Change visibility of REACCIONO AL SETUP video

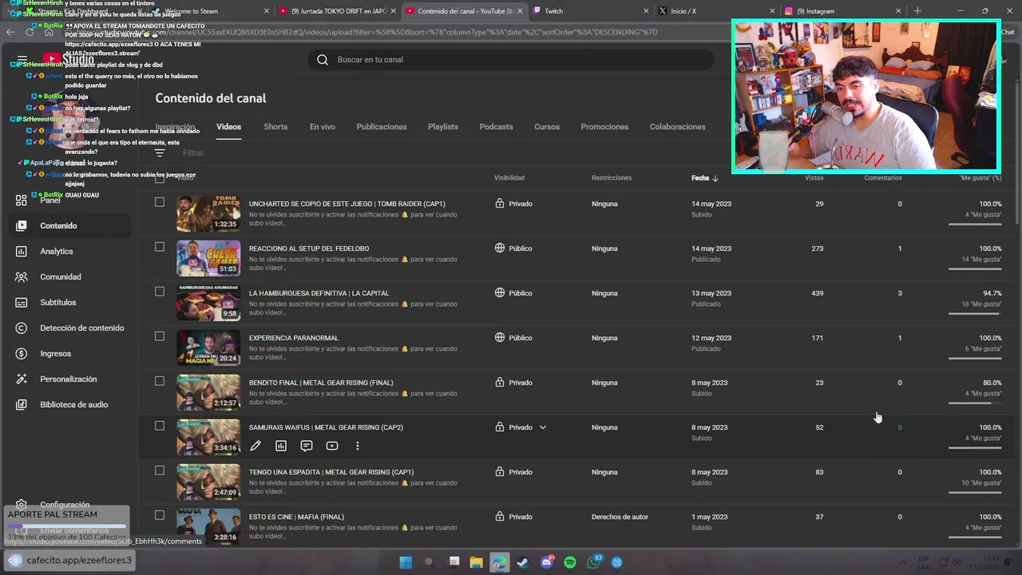(513, 248)
